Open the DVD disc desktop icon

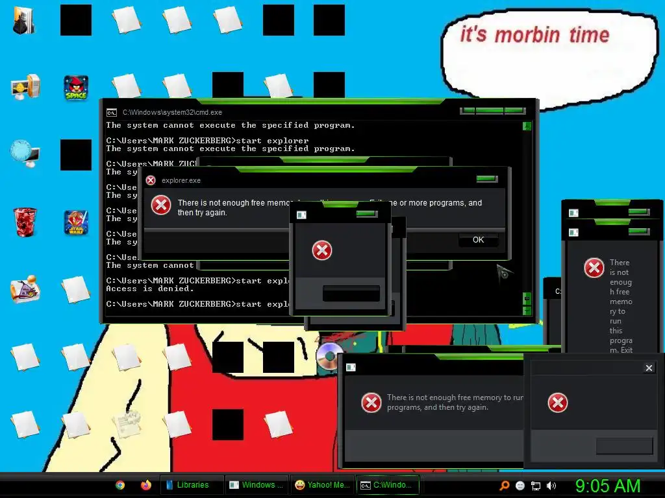[x=329, y=357]
